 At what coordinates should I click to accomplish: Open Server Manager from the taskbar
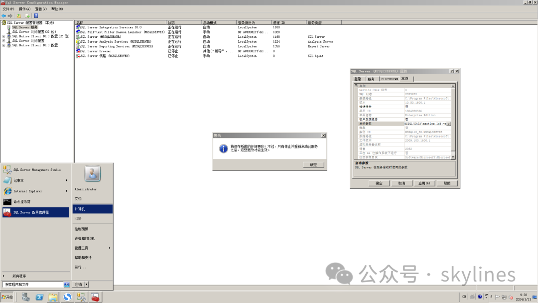click(25, 297)
